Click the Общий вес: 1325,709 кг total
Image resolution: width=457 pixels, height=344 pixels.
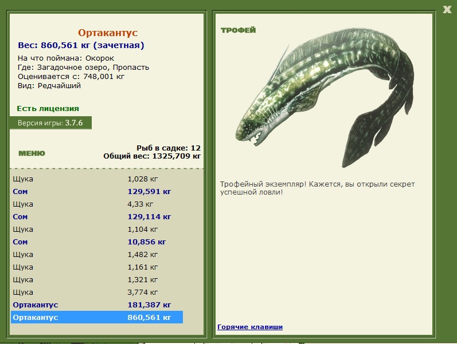[x=152, y=156]
